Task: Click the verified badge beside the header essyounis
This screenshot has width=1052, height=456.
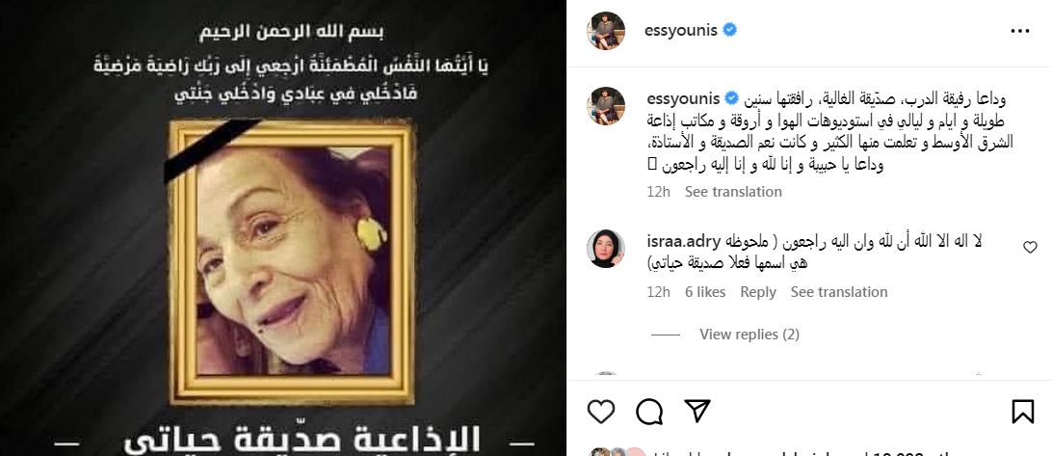Action: click(729, 30)
